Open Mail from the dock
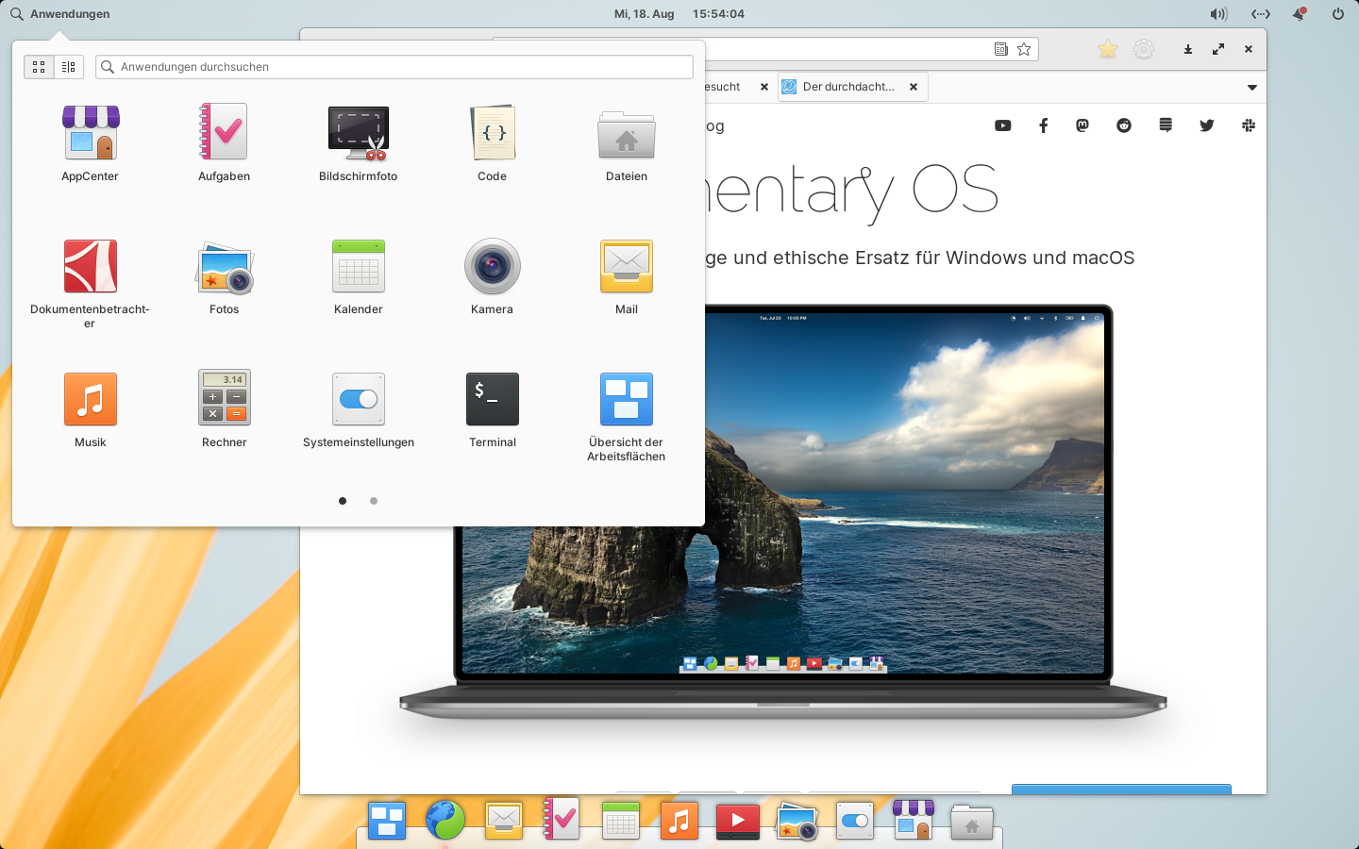Screen dimensions: 1359x849 pos(504,821)
